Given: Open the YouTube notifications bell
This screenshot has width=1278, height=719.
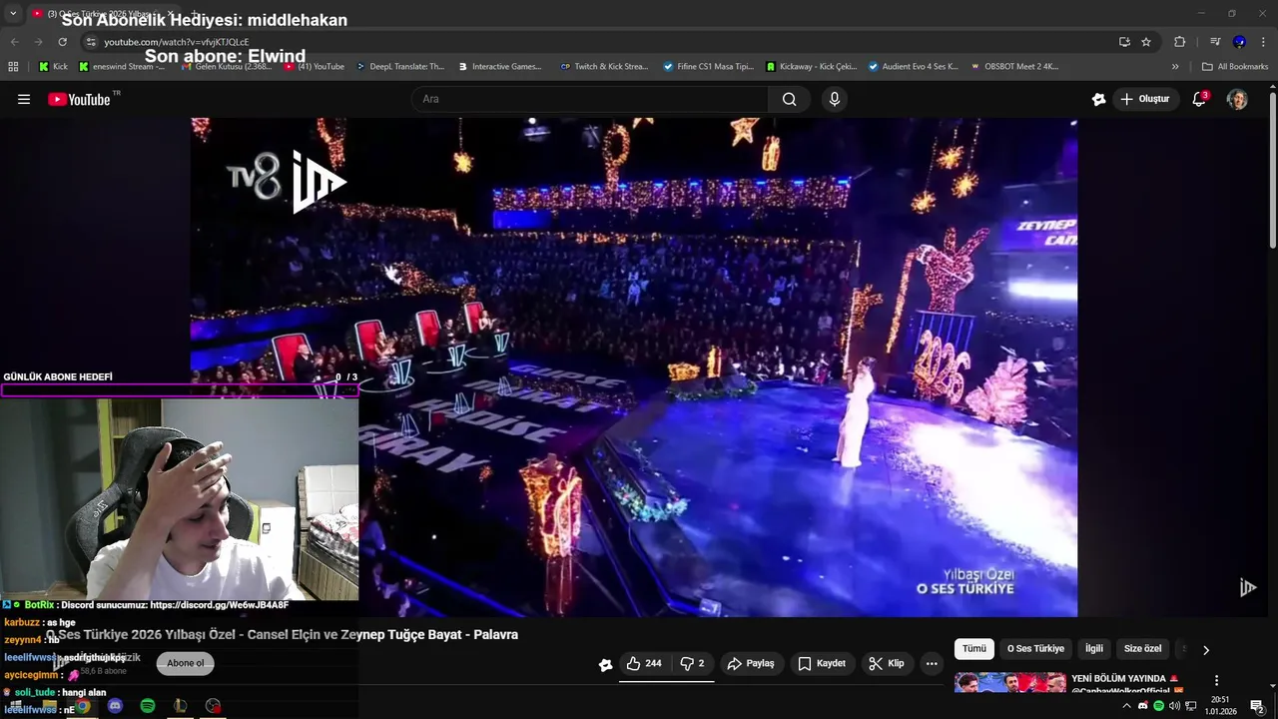Looking at the screenshot, I should (x=1199, y=99).
